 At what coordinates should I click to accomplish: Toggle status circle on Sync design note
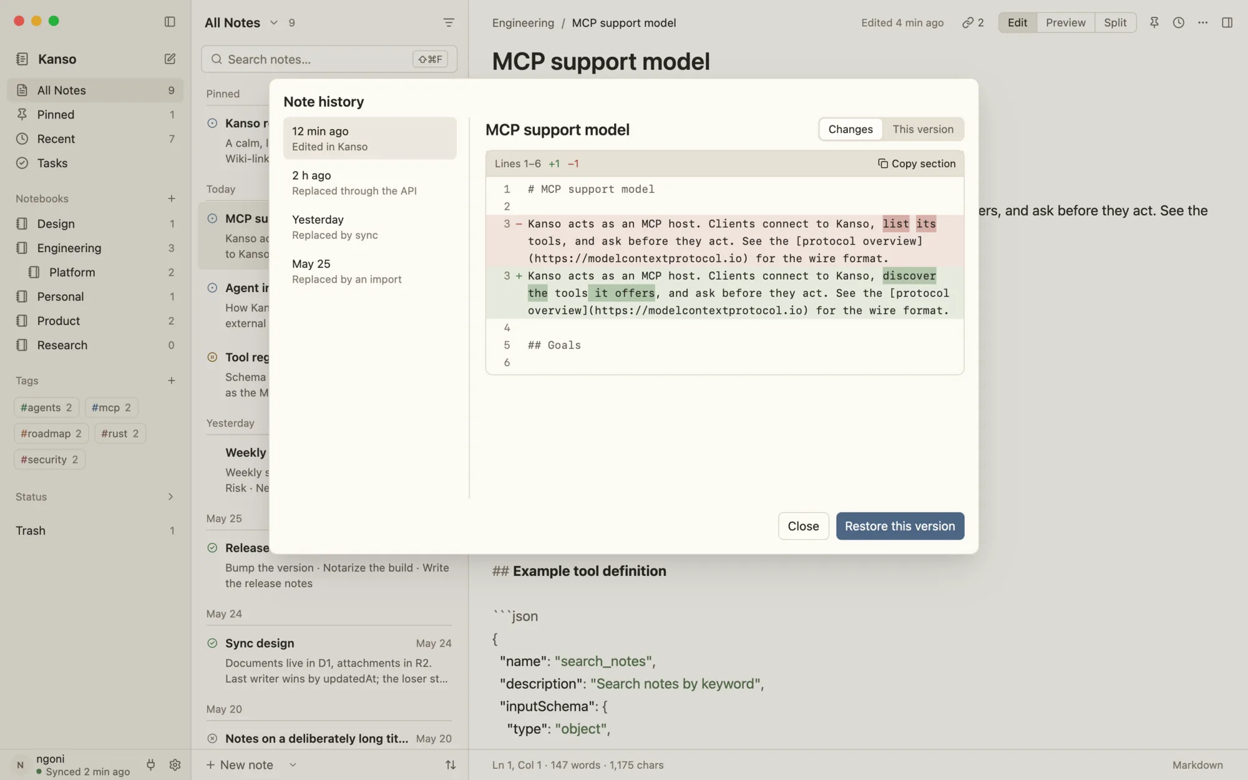(x=212, y=643)
